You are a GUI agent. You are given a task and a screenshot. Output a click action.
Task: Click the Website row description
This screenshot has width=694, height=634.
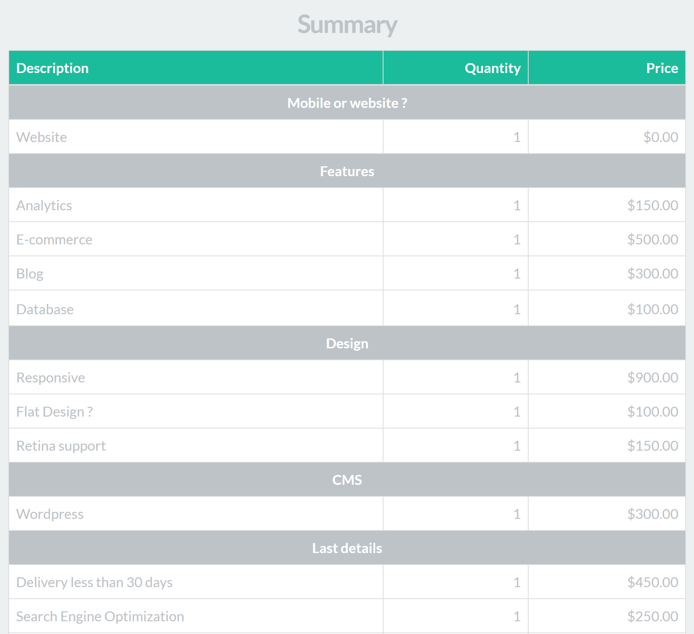pyautogui.click(x=41, y=136)
